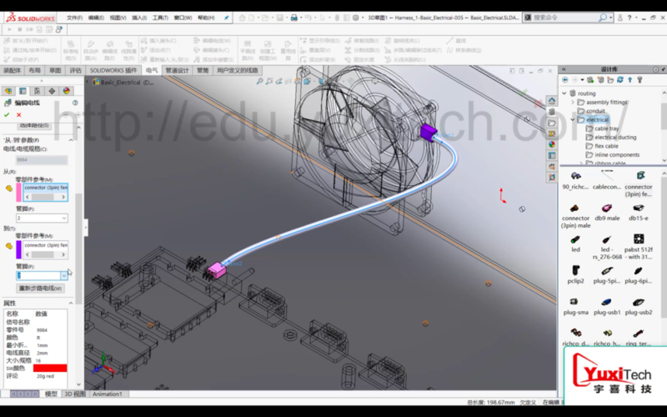The image size is (667, 417).
Task: Click the zoom to fit magnifier in the viewport toolbar
Action: click(x=260, y=81)
